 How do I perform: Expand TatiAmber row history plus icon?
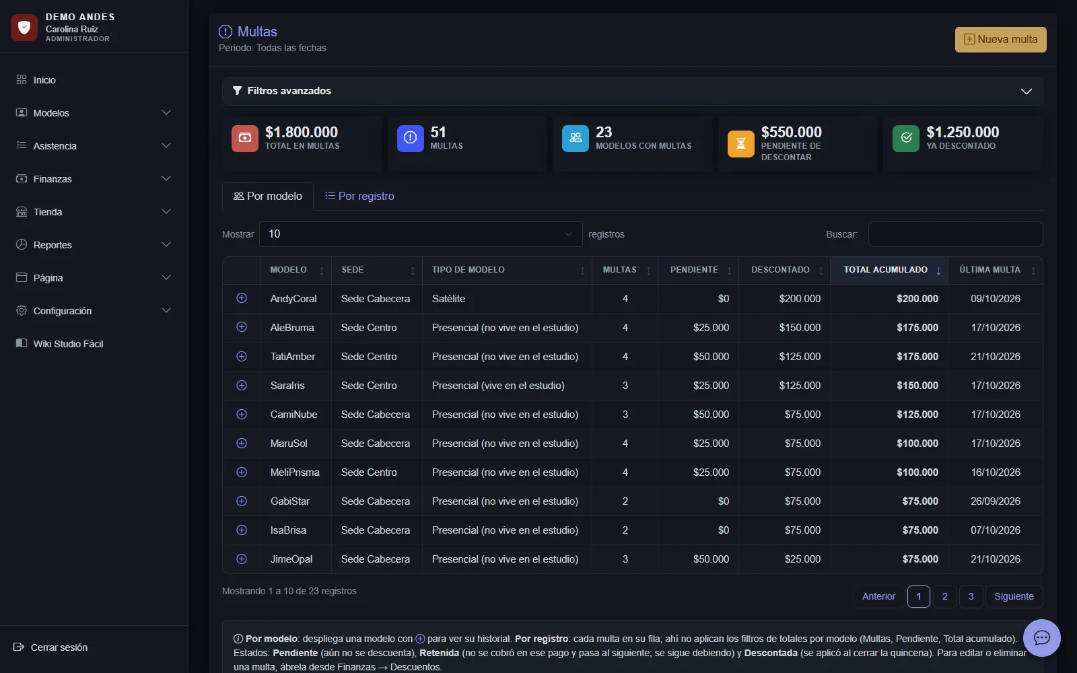click(x=242, y=356)
